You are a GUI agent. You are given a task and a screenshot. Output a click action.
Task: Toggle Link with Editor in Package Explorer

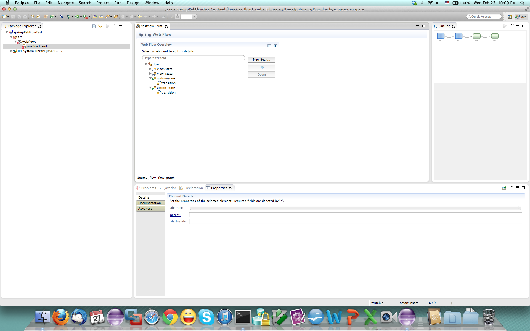(x=100, y=26)
